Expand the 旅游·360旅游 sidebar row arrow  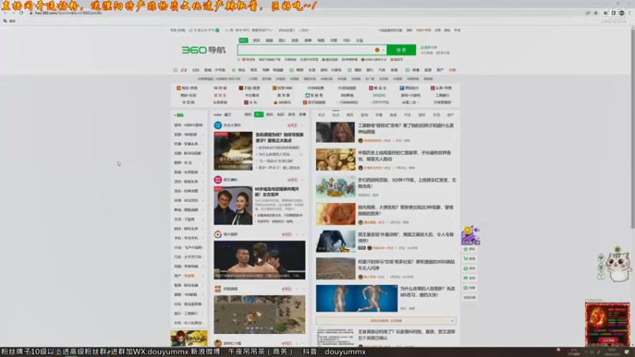(202, 134)
